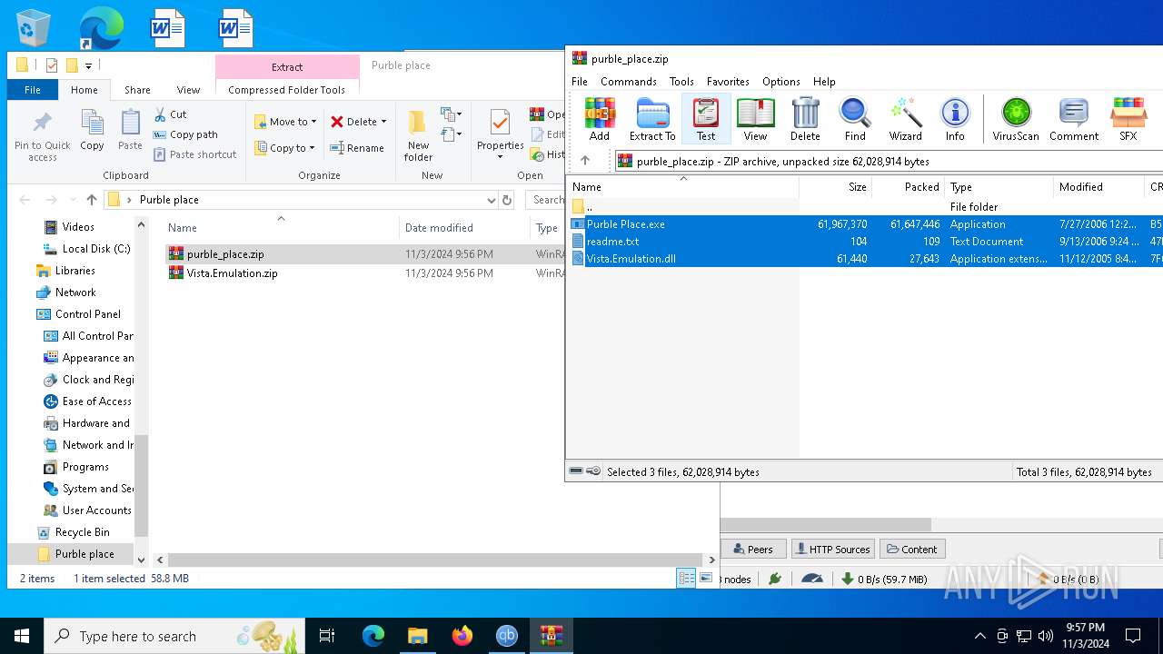The image size is (1163, 654).
Task: Expand the Copy to dropdown
Action: (x=312, y=148)
